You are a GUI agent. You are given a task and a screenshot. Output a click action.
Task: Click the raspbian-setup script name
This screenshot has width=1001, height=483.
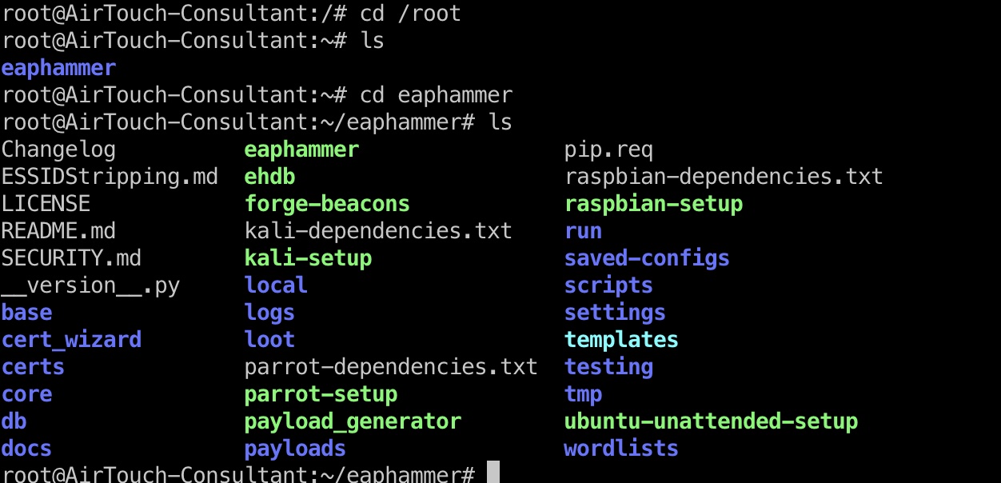[x=653, y=204]
